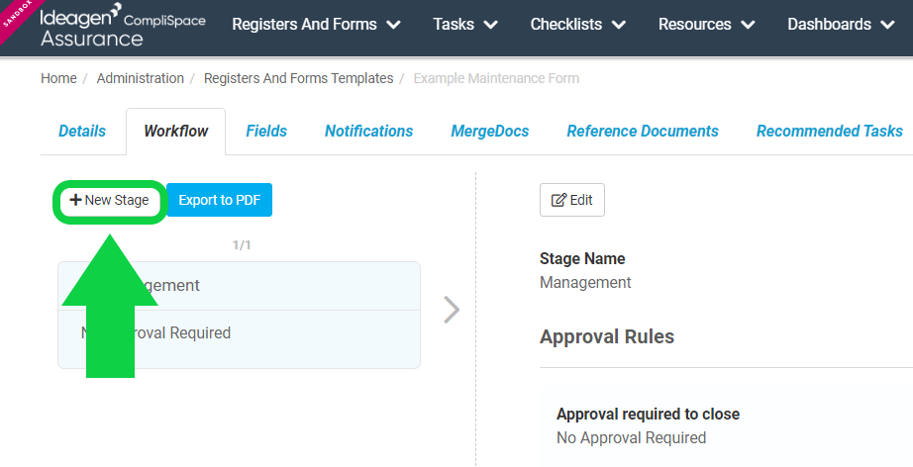Open the Ideagen CompliSpace Assurance logo
The height and width of the screenshot is (467, 913).
point(122,25)
